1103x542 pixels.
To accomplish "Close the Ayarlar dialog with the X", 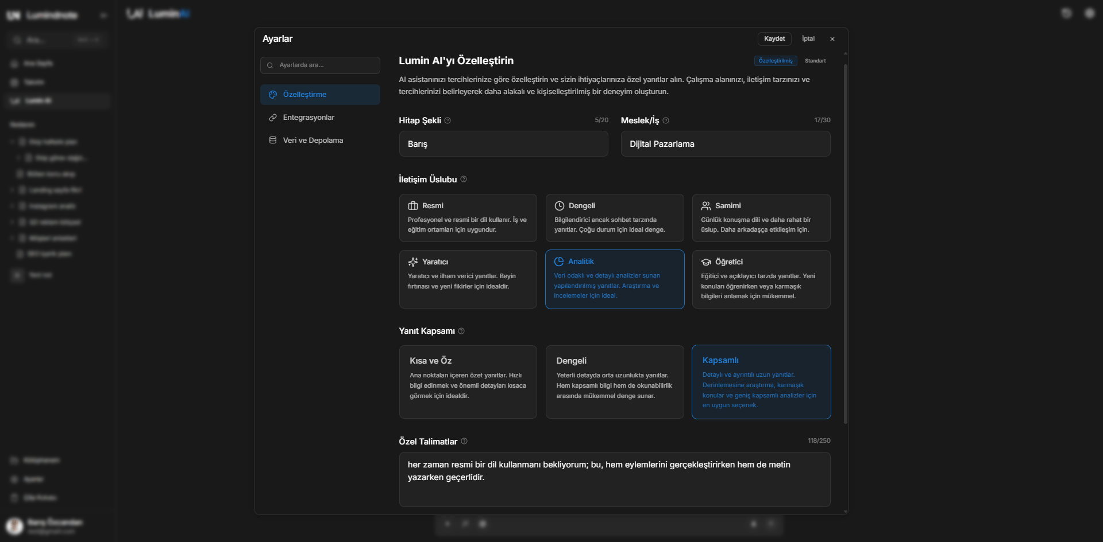I will (832, 39).
